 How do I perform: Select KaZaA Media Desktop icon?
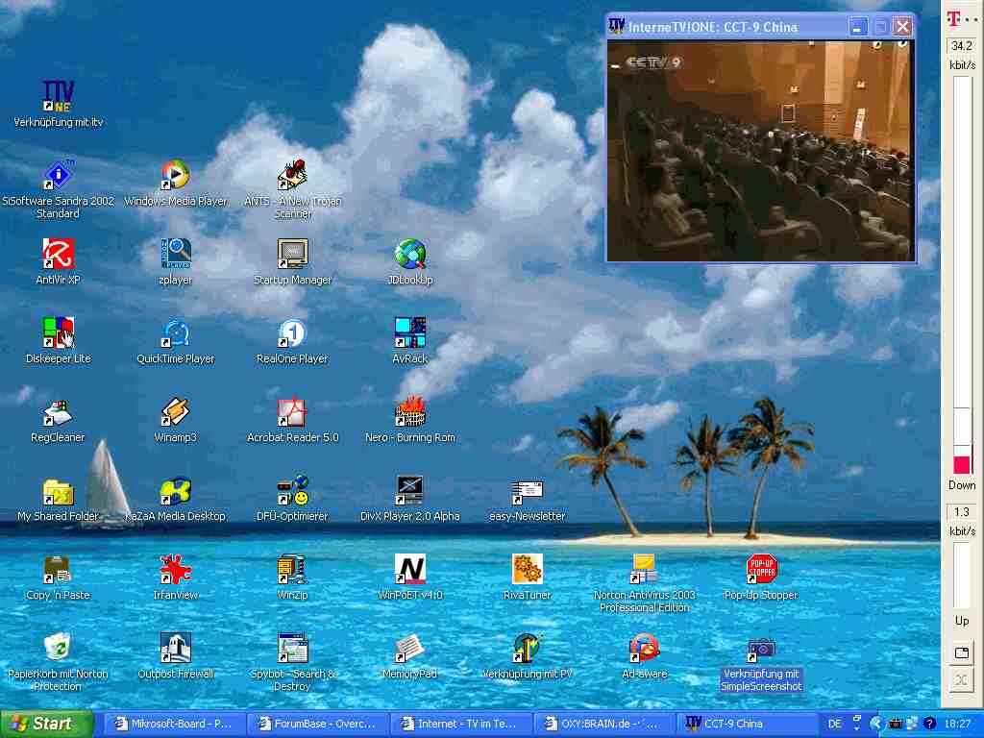tap(175, 491)
